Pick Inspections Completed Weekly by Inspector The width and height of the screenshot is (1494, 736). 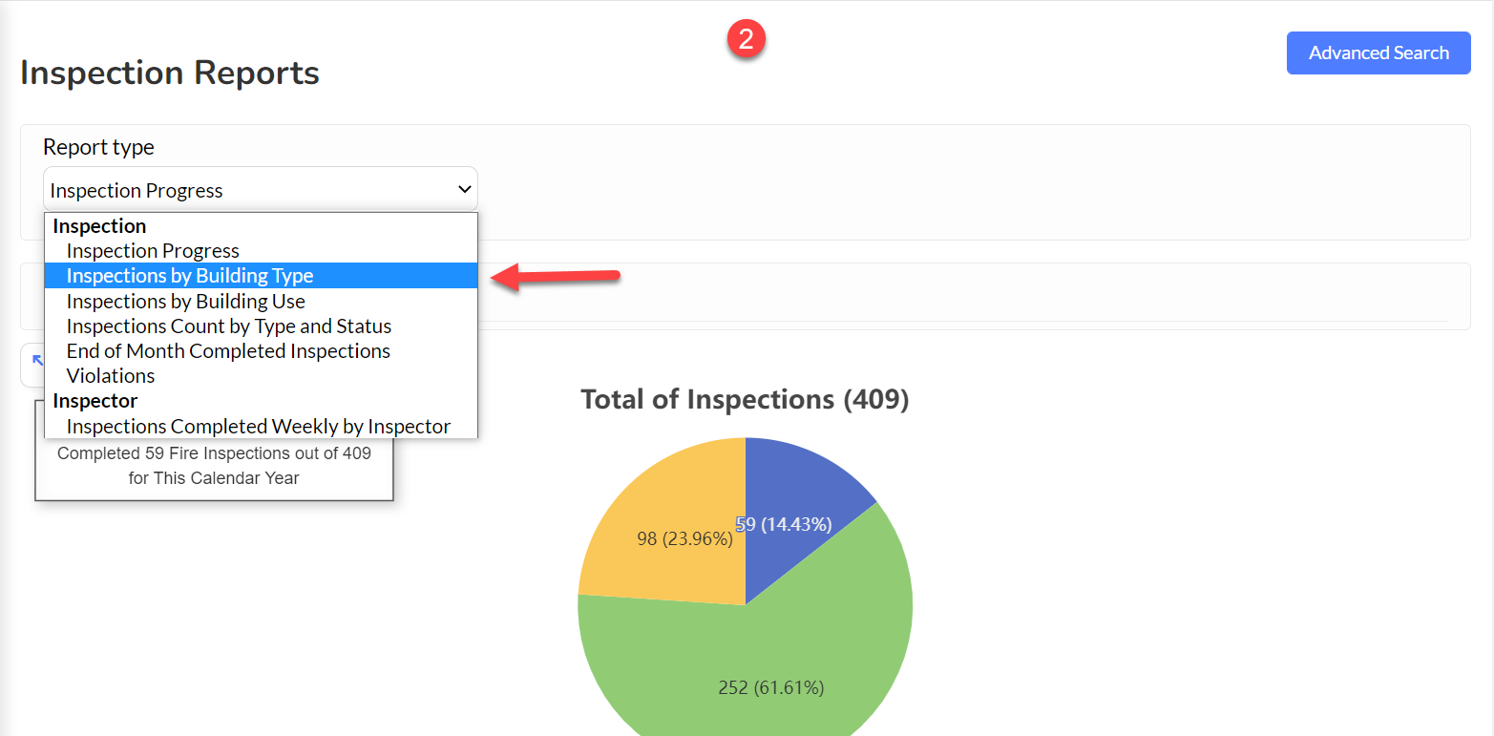point(261,426)
